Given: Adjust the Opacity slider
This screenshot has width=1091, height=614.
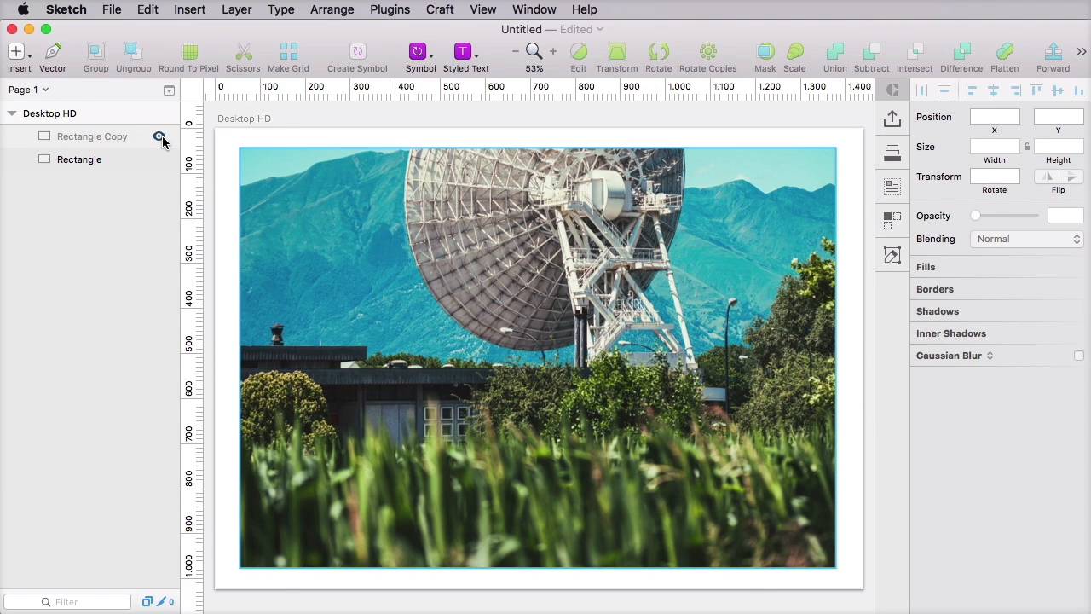Looking at the screenshot, I should tap(1006, 216).
